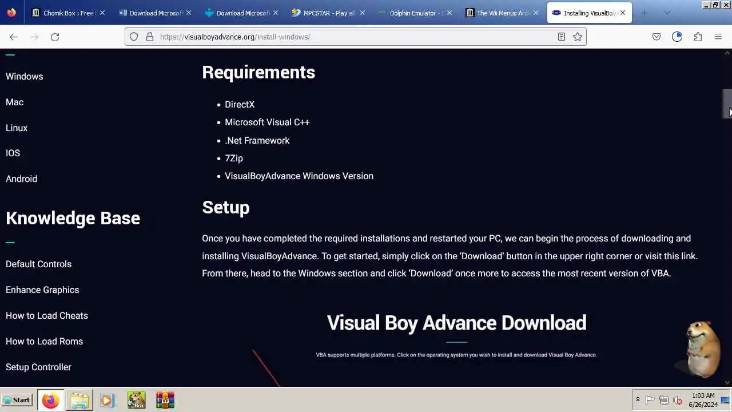Screen dimensions: 732x412
Task: Open the media player taskbar icon
Action: [x=107, y=400]
